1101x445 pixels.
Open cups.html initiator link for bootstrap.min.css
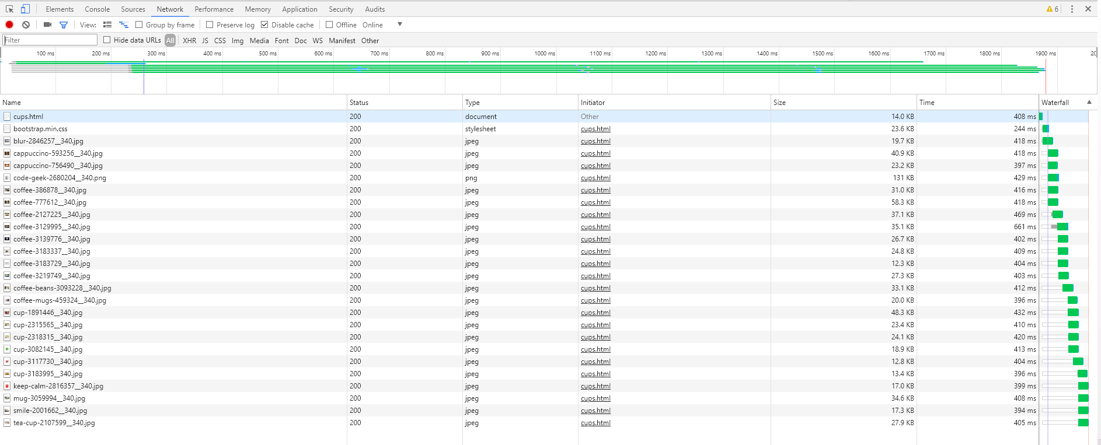pos(595,129)
